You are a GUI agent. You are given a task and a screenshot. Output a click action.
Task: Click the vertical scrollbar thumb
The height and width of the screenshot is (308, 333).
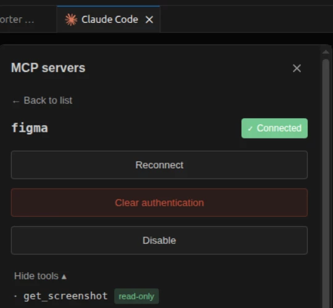(x=326, y=184)
